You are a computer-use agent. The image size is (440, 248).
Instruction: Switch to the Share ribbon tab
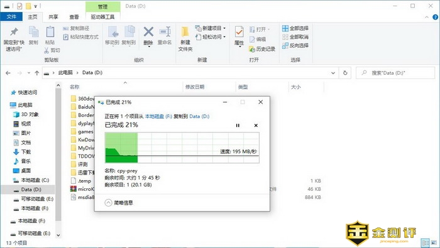pos(53,17)
